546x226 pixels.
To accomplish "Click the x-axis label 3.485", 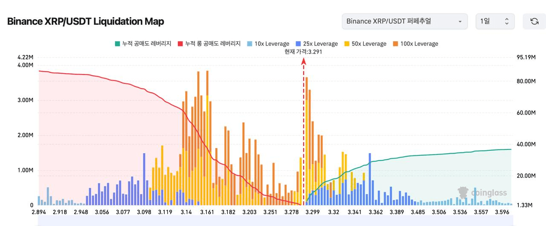I will tap(418, 212).
